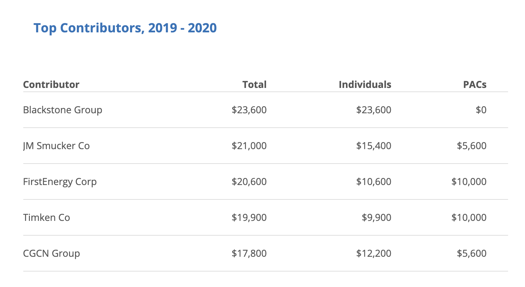The width and height of the screenshot is (525, 287).
Task: Click FirstEnergy Corp's $20,600 total
Action: click(x=249, y=182)
